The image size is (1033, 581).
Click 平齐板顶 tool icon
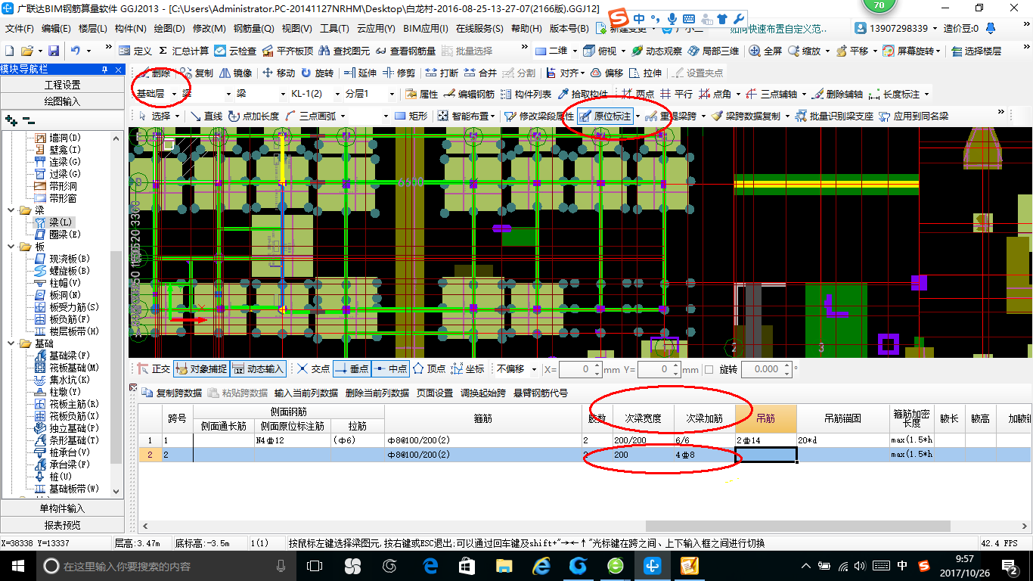tap(287, 51)
